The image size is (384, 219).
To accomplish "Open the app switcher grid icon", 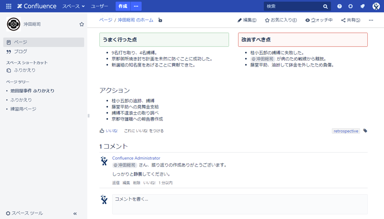I will tap(9, 6).
